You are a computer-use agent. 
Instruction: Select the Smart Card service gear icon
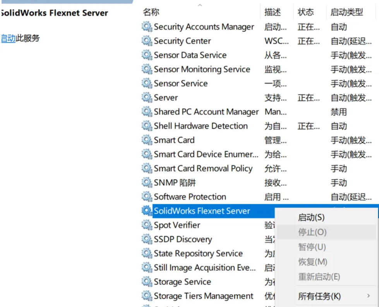click(x=147, y=140)
